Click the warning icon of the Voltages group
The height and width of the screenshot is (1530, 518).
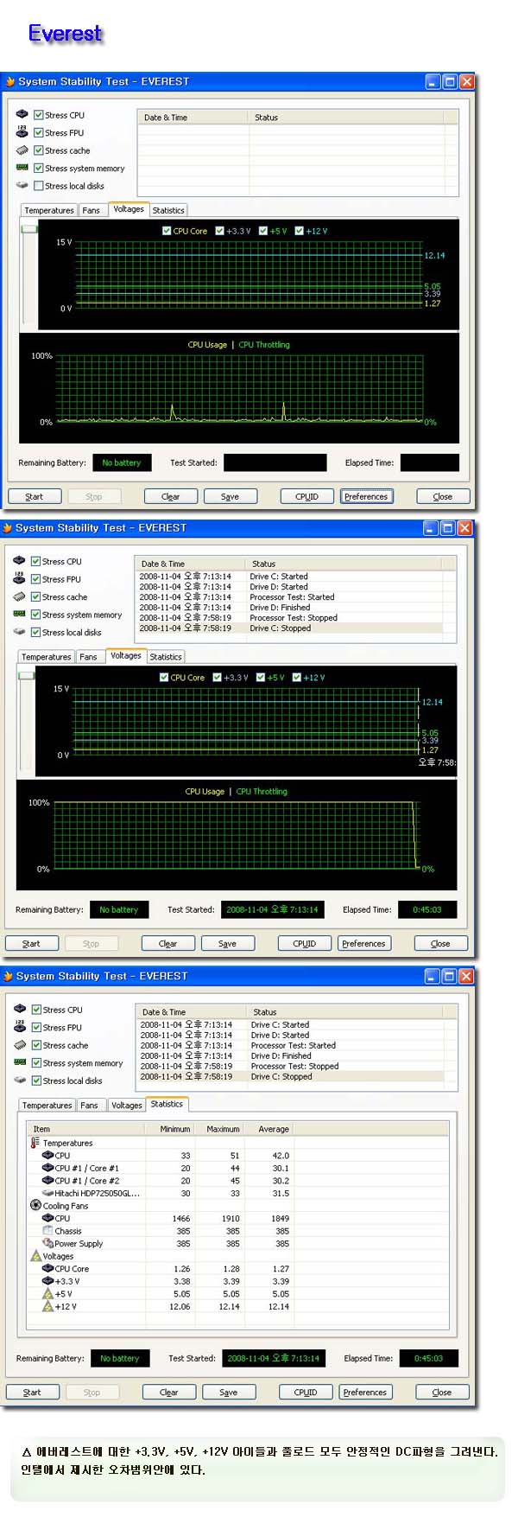coord(35,1255)
